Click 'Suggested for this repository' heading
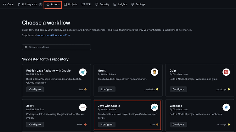Screen dimensions: 236x132 point(45,59)
